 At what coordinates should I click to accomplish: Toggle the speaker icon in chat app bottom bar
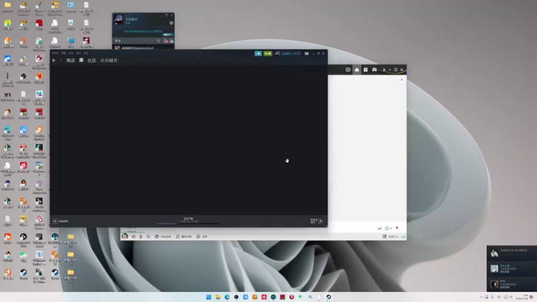click(x=134, y=237)
